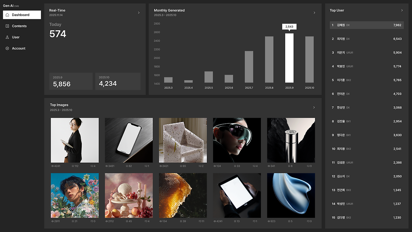This screenshot has height=232, width=412.
Task: Select user row 진이은 with 4,703
Action: click(367, 94)
